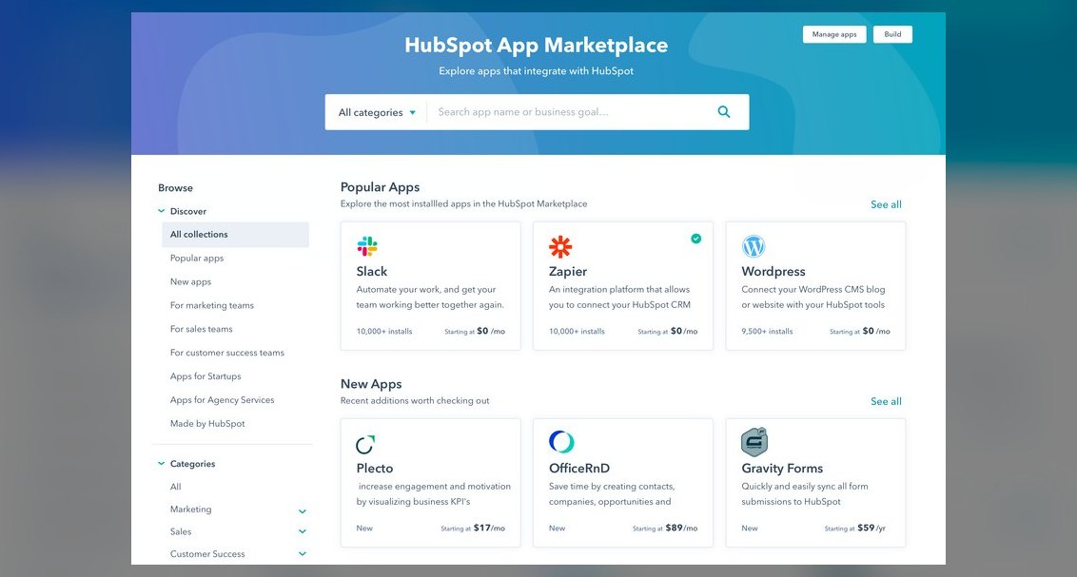
Task: Click the Gravity Forms logo icon
Action: pyautogui.click(x=754, y=442)
